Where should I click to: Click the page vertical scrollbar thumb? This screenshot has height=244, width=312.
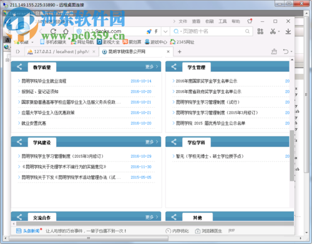pos(292,156)
